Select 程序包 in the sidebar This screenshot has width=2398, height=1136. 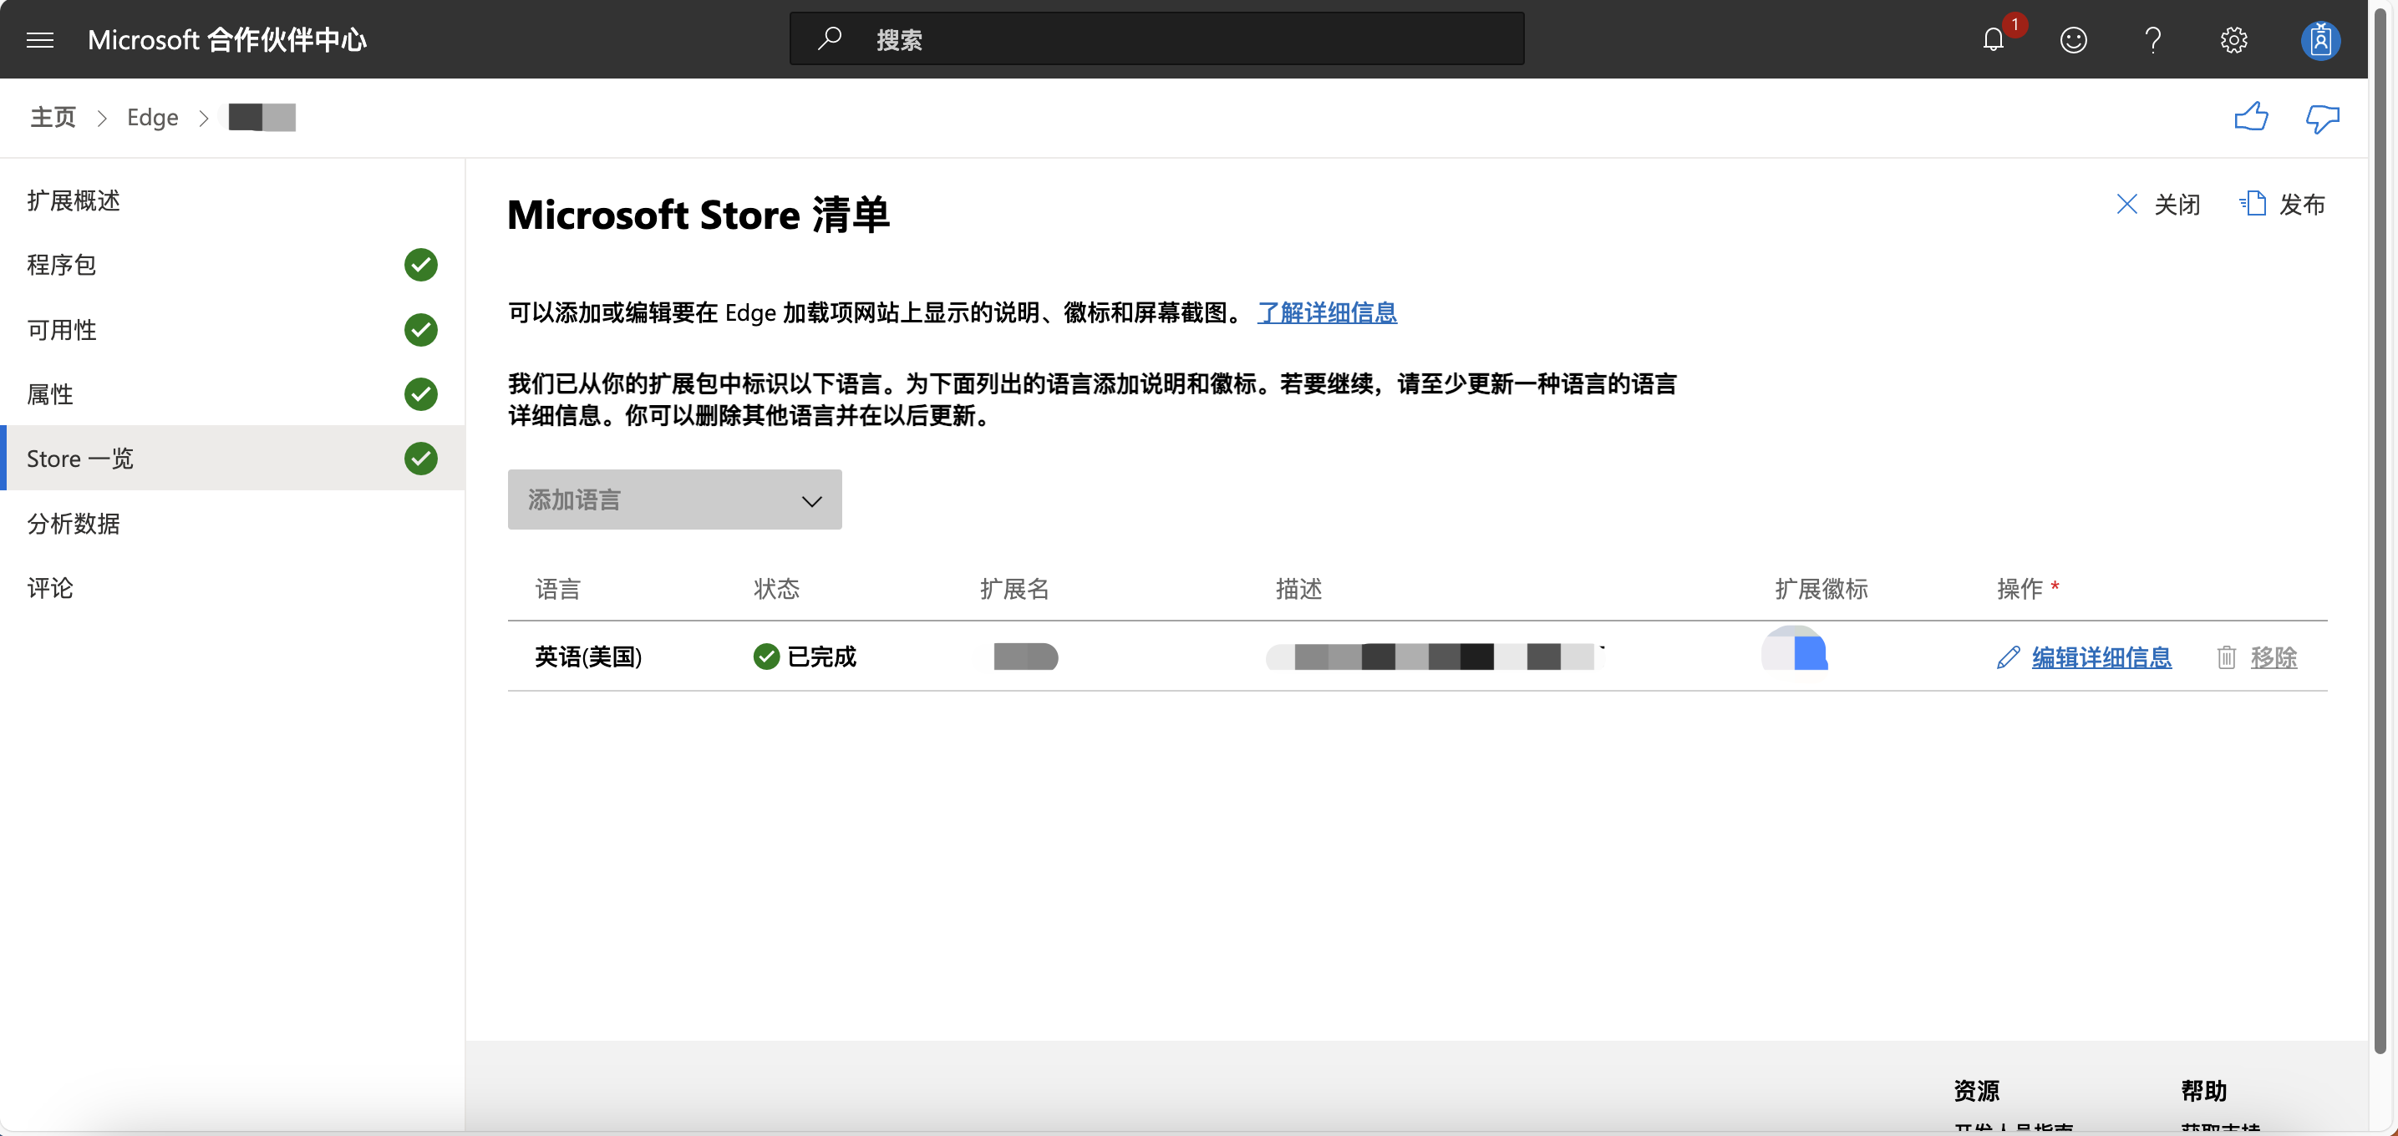pos(231,264)
